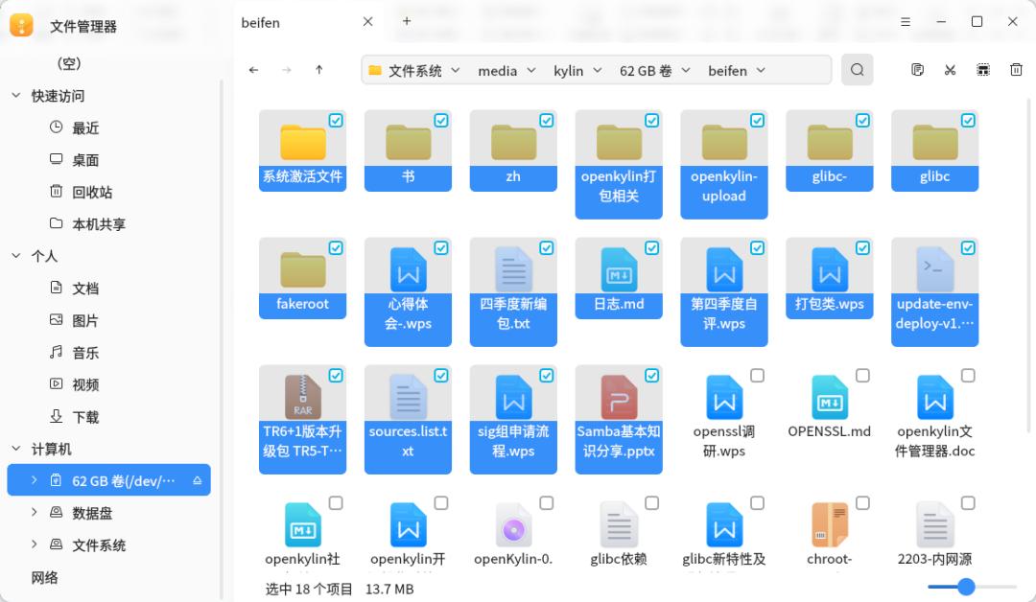Check the OPENSSL.md file checkbox
The width and height of the screenshot is (1036, 602).
click(861, 375)
